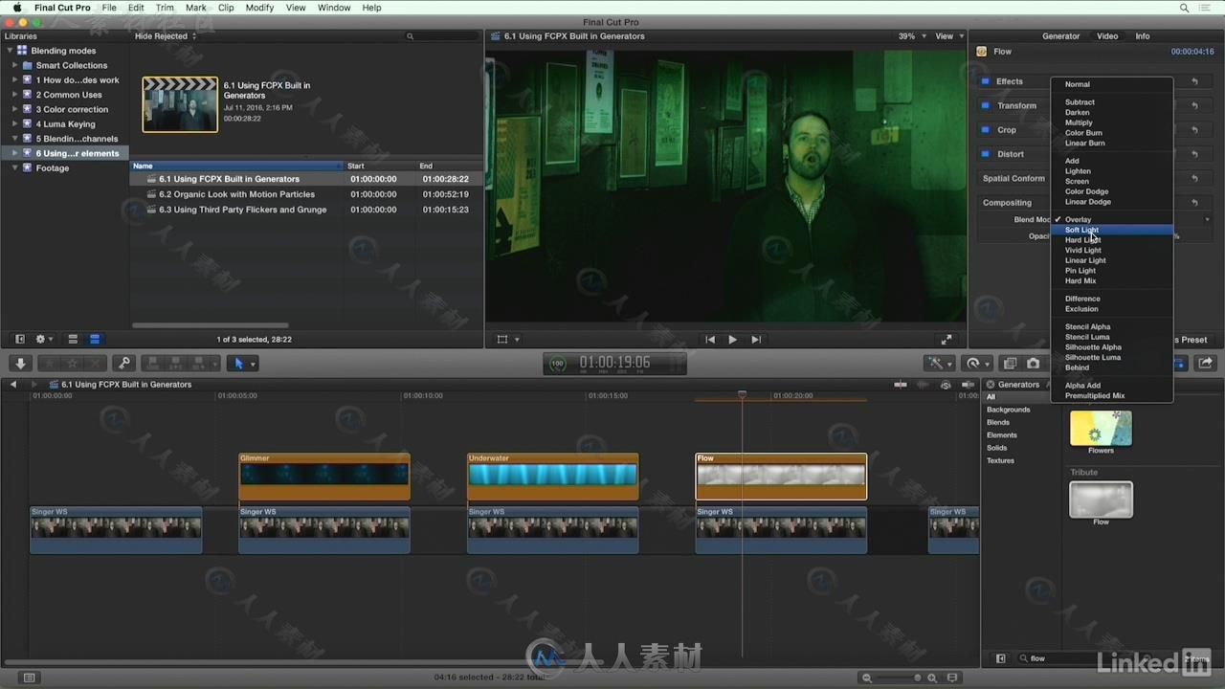Reset Effects parameters arrow
Screen dimensions: 1225x689
1194,81
